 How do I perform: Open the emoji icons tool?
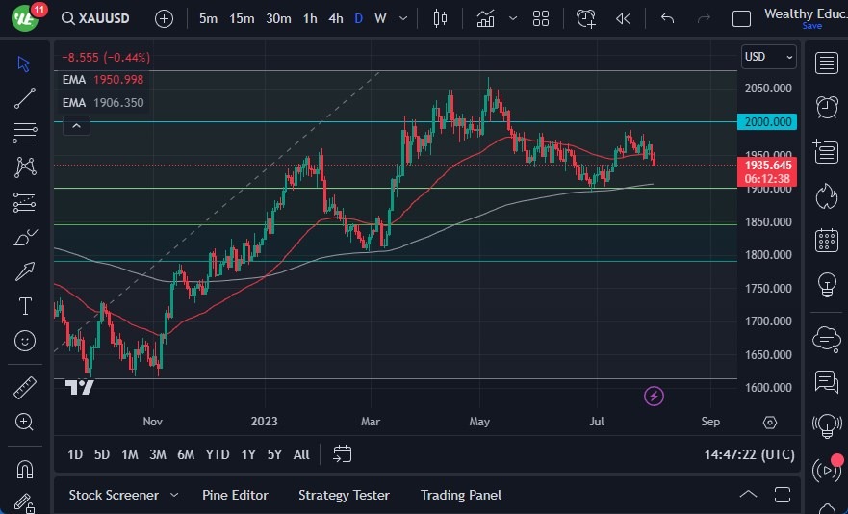[25, 341]
